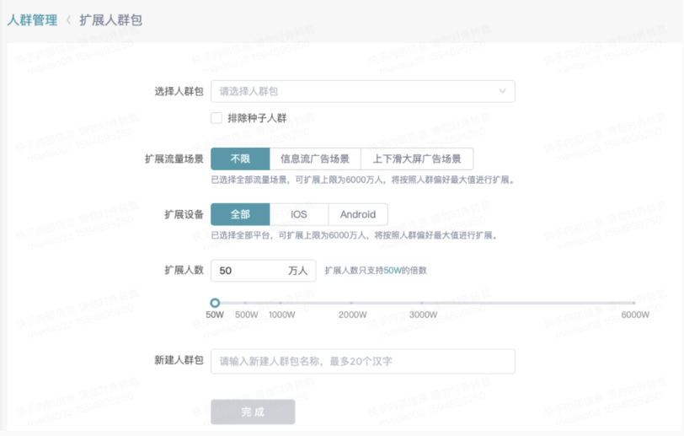Click the 500W slider mark

click(246, 303)
